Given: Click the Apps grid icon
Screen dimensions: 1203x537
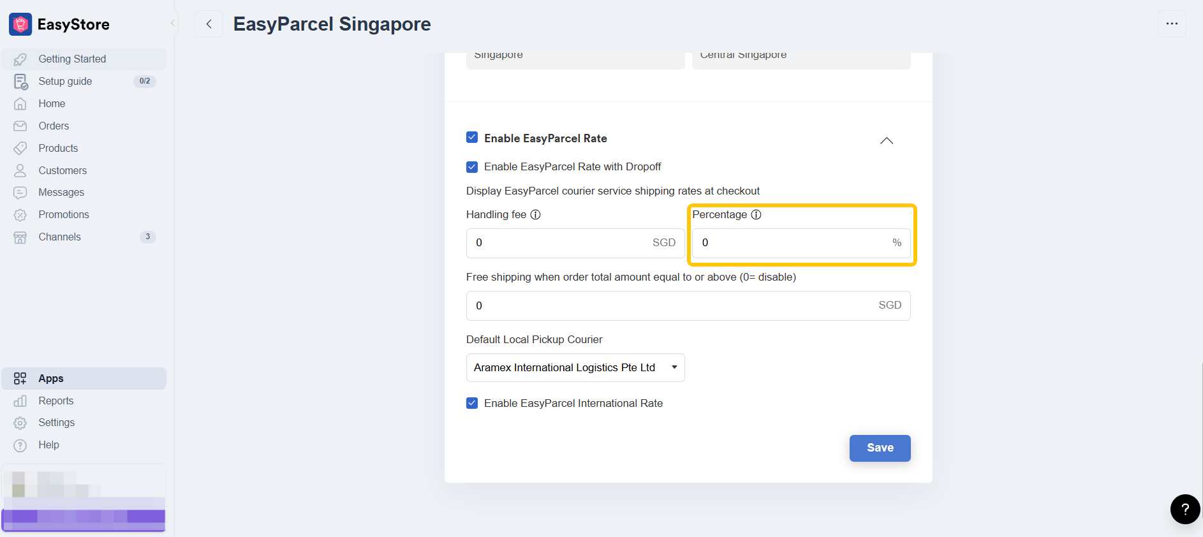Looking at the screenshot, I should coord(20,379).
